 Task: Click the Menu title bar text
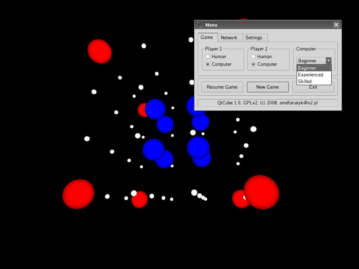click(211, 25)
